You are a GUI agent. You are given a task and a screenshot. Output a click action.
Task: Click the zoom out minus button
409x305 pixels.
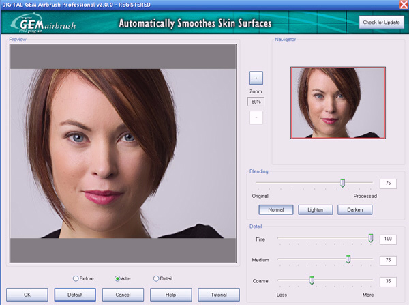point(256,117)
